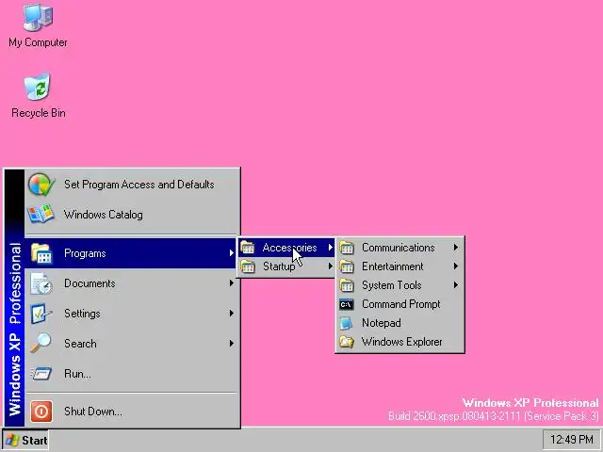Click the Accessories folder icon

point(248,248)
